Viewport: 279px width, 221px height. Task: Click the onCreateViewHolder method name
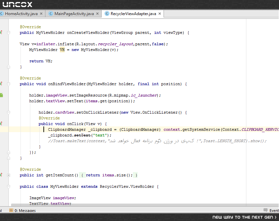pyautogui.click(x=88, y=33)
